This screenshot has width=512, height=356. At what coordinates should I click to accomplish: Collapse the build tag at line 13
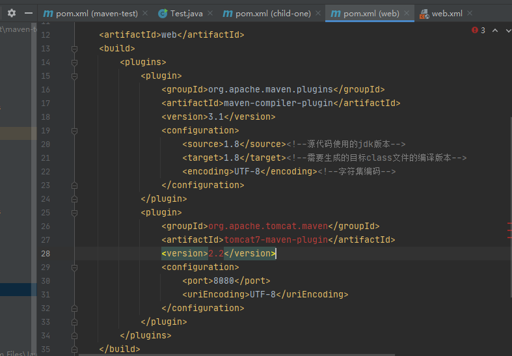[x=75, y=48]
